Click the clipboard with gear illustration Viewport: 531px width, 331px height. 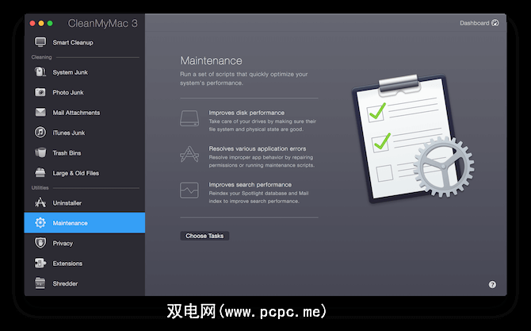pos(413,138)
